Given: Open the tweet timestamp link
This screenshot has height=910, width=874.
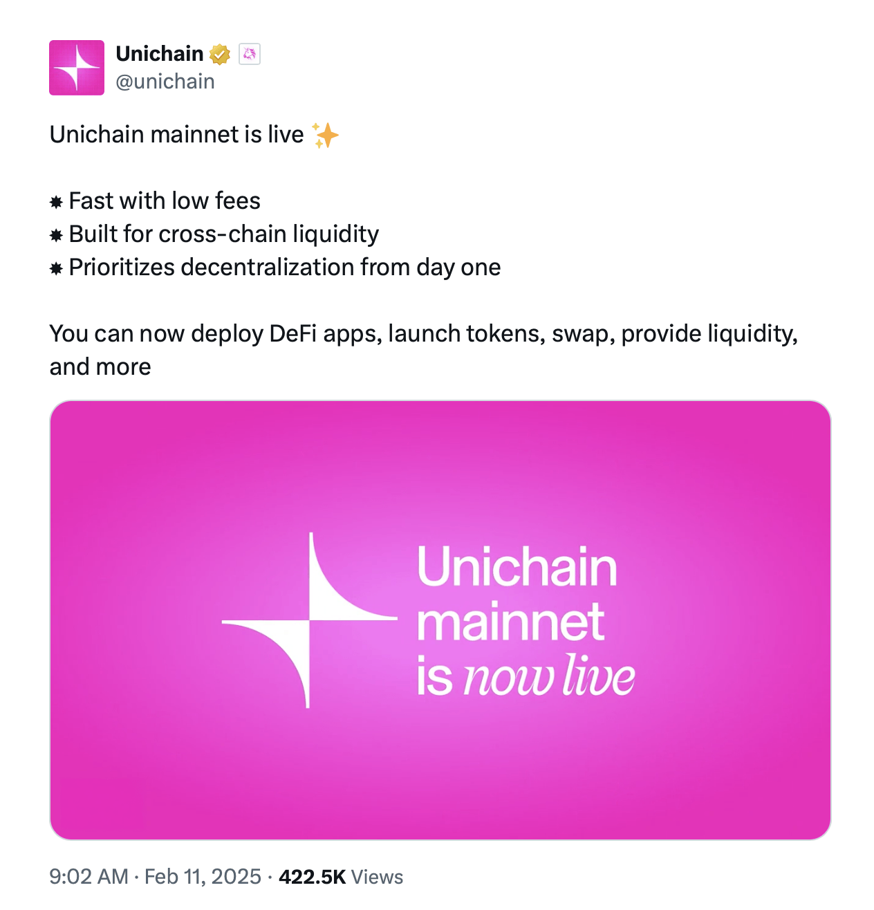Looking at the screenshot, I should coord(156,876).
